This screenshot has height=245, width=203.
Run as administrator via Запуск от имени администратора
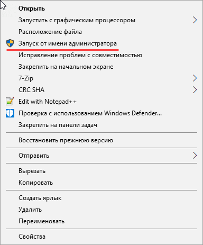point(101,43)
